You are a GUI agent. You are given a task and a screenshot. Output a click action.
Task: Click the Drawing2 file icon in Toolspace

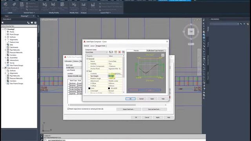(5, 29)
